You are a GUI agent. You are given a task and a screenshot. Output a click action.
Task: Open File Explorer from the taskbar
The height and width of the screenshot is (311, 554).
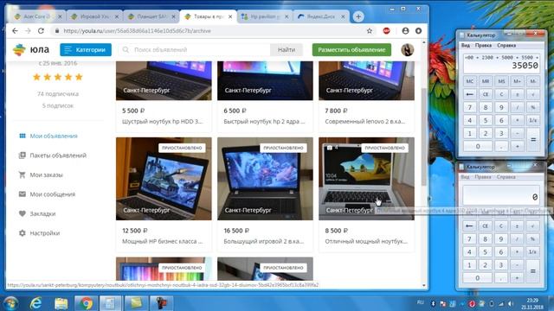(61, 303)
